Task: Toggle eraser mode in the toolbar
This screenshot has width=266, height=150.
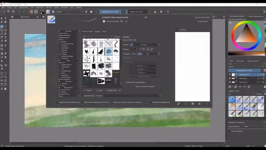Action: point(86,12)
